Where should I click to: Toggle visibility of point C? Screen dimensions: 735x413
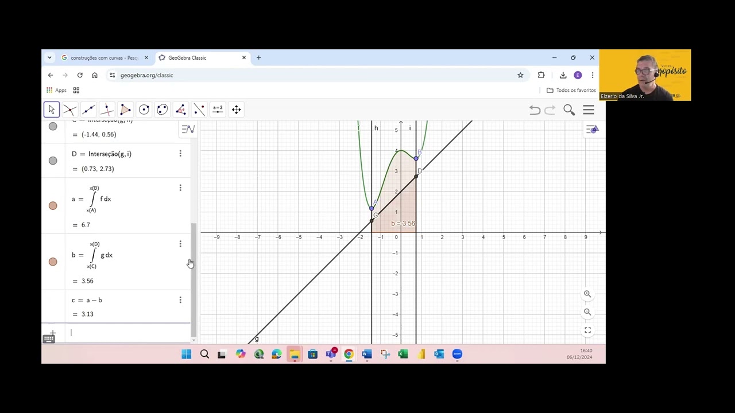[x=53, y=126]
